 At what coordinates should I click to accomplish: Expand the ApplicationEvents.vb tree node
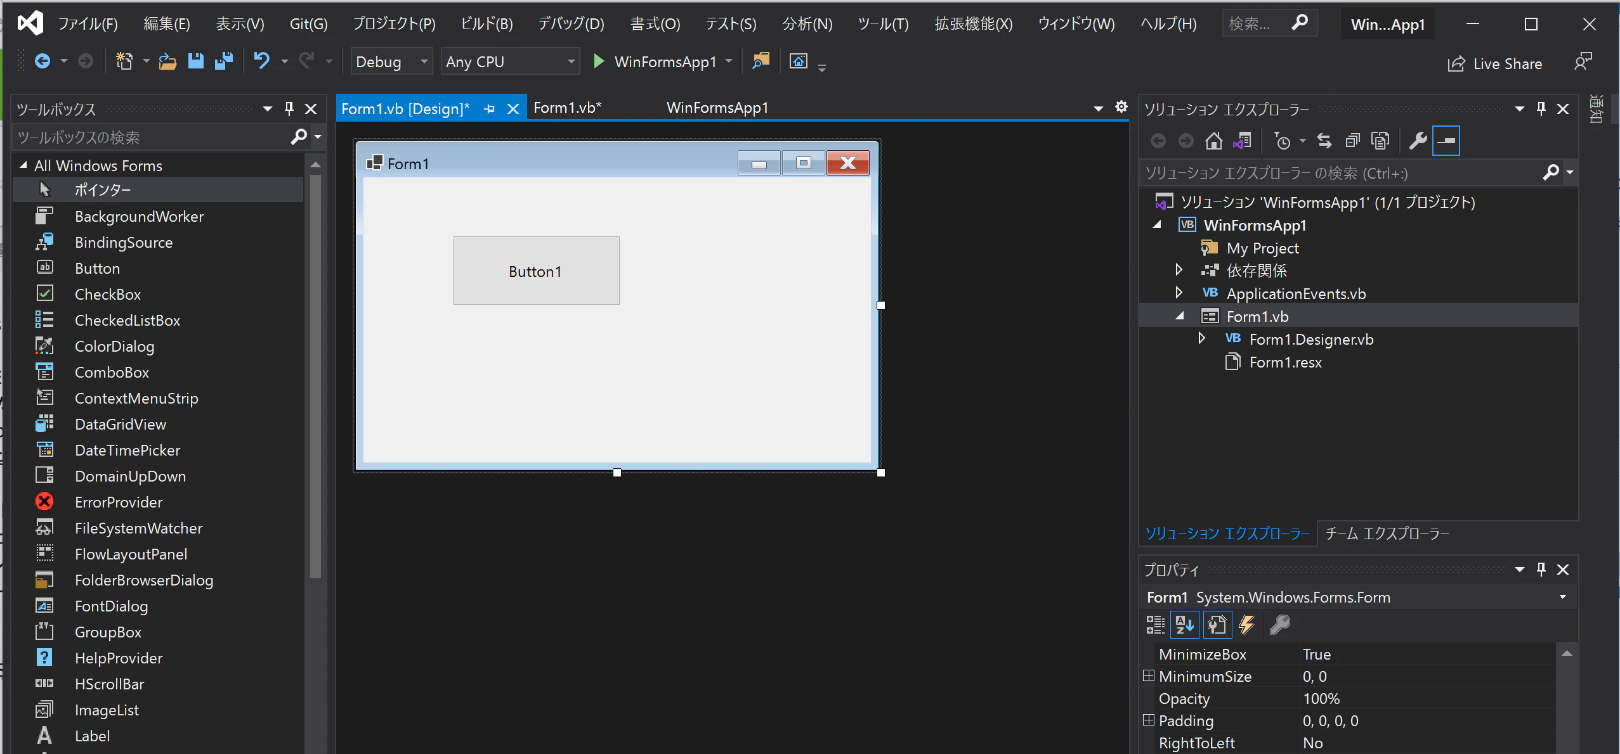point(1179,293)
